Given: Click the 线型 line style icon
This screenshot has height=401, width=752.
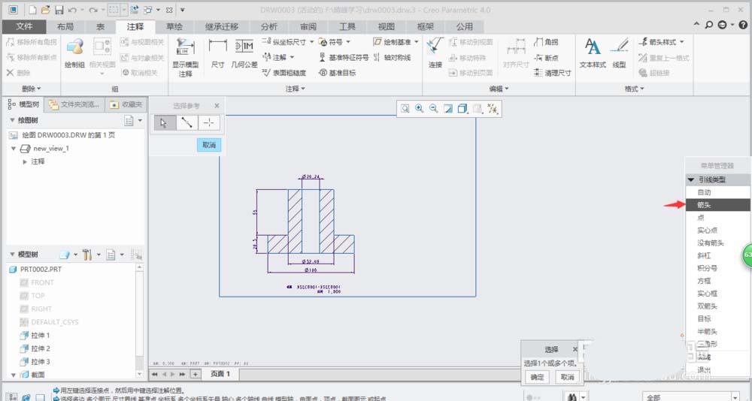Looking at the screenshot, I should (619, 53).
